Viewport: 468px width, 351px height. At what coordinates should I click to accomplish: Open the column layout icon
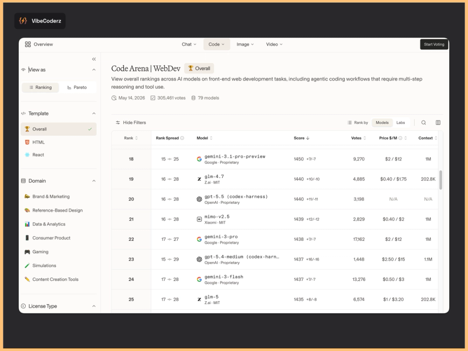438,123
